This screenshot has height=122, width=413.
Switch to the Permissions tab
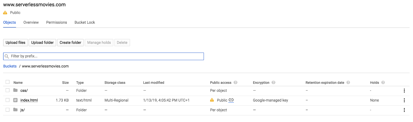pyautogui.click(x=57, y=22)
